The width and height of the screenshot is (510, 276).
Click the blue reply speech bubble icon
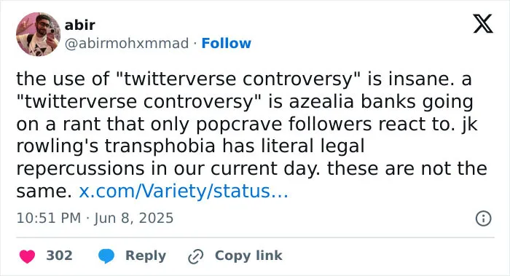coord(106,256)
